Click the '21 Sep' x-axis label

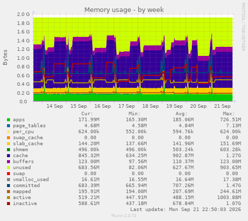223,106
